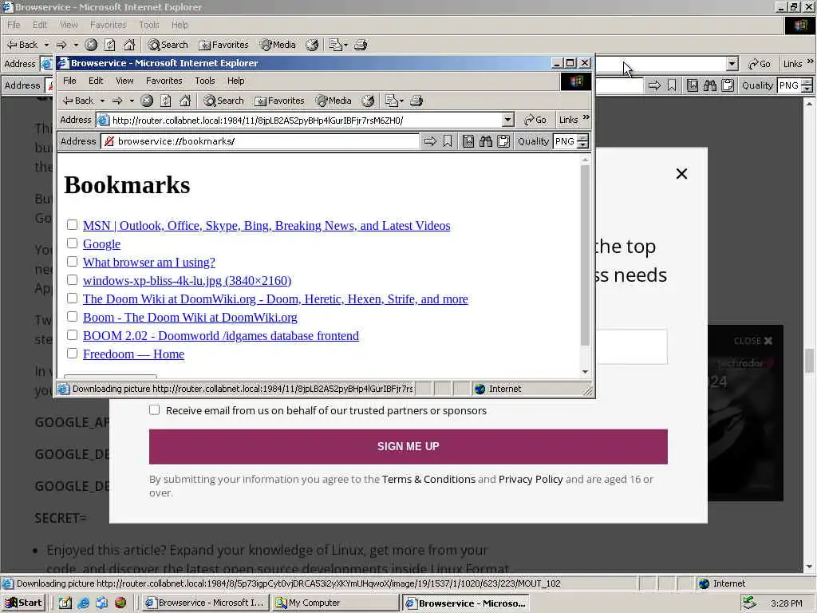Click History icon in background IE window

coord(312,45)
